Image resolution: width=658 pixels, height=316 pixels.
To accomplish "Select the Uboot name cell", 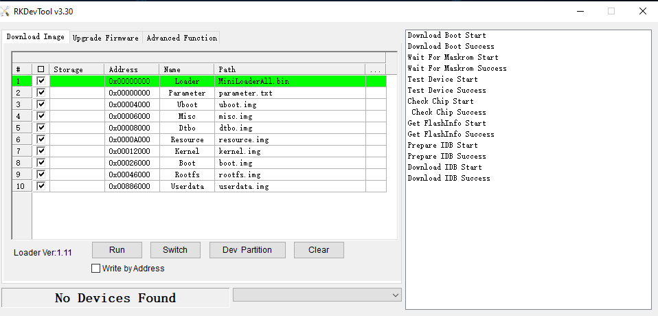I will click(x=187, y=104).
